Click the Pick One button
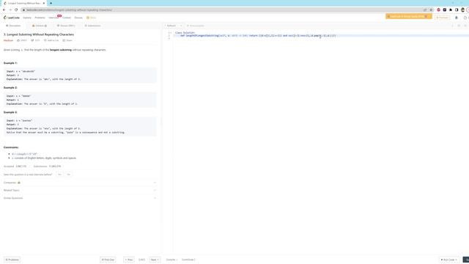Image resolution: width=469 pixels, height=264 pixels. tap(108, 260)
